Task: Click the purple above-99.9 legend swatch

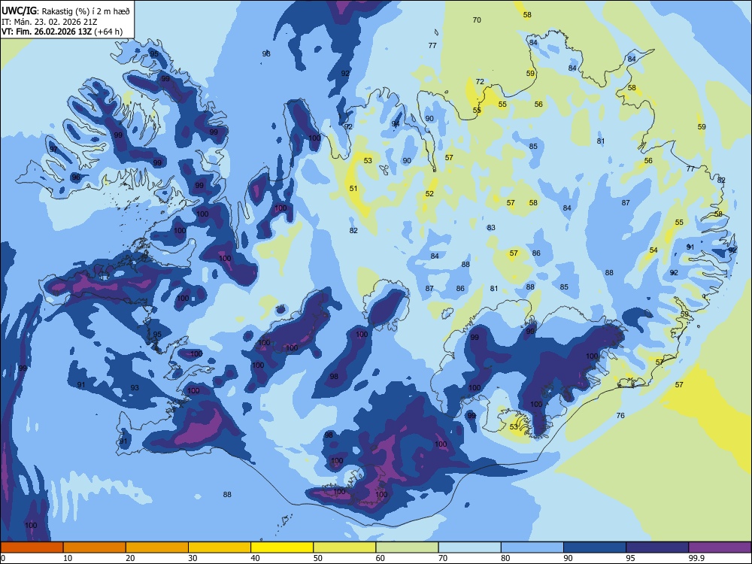Action: [x=720, y=547]
